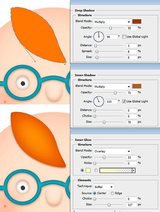Click Inner Glow Choke slider handle
Screen dimensions: 160x212
tap(95, 199)
